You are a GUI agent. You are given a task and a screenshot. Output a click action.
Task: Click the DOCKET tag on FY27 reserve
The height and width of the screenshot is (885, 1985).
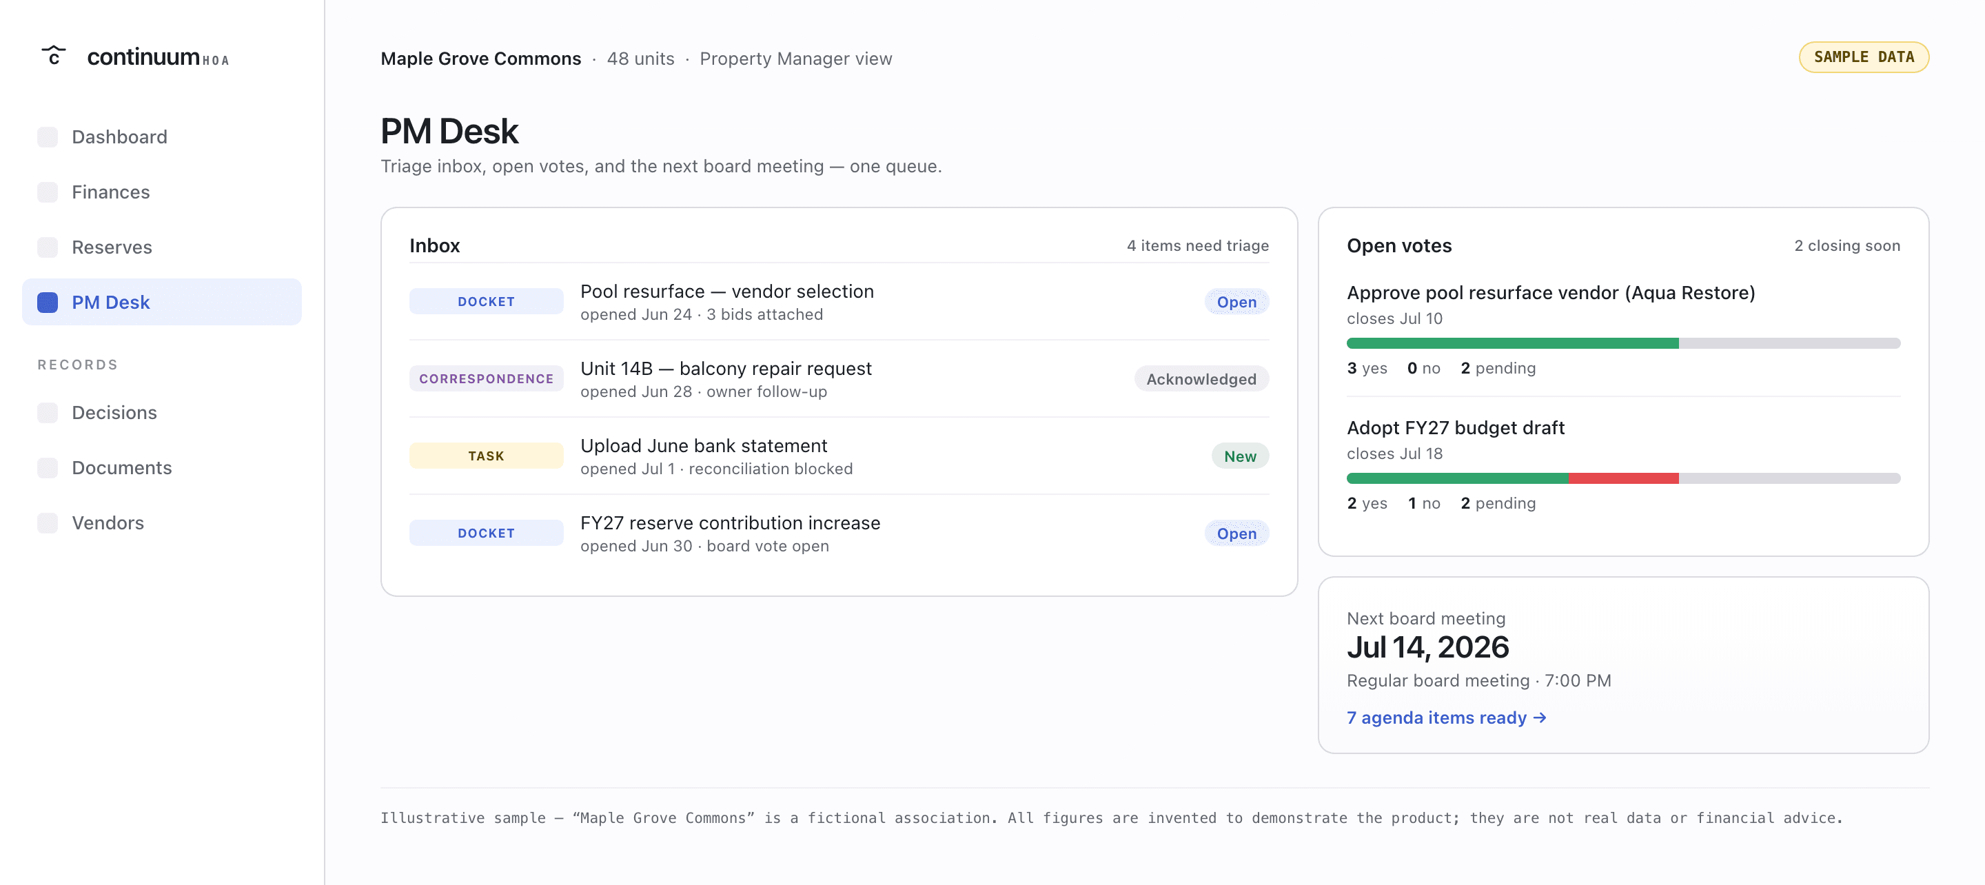click(x=486, y=533)
